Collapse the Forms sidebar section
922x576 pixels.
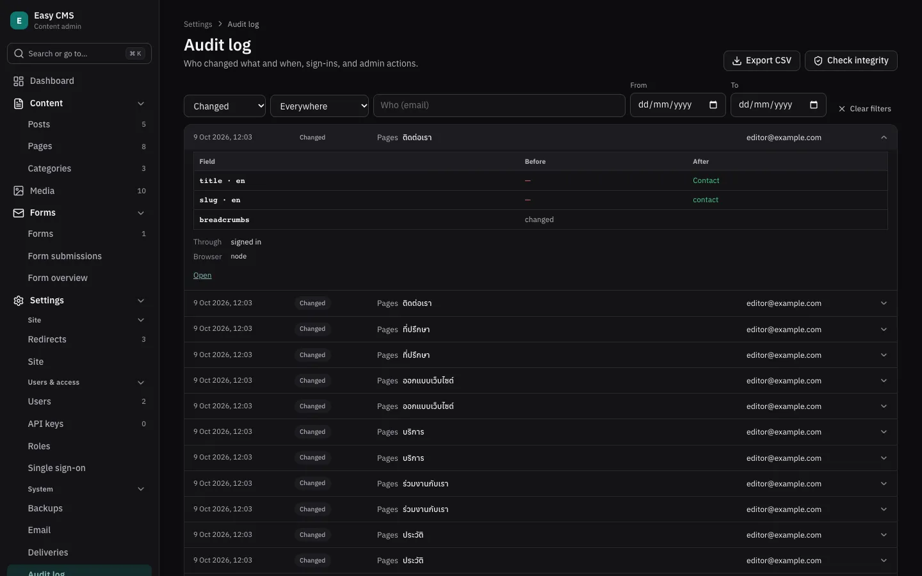(x=141, y=213)
